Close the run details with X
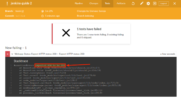 pos(175,4)
